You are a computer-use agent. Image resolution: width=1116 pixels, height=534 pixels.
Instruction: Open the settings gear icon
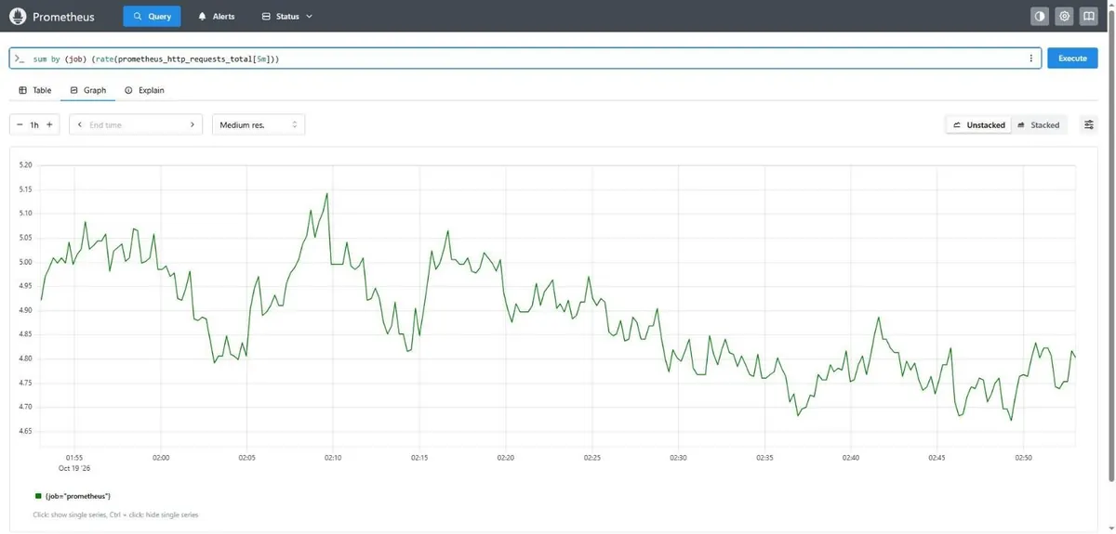click(1064, 16)
